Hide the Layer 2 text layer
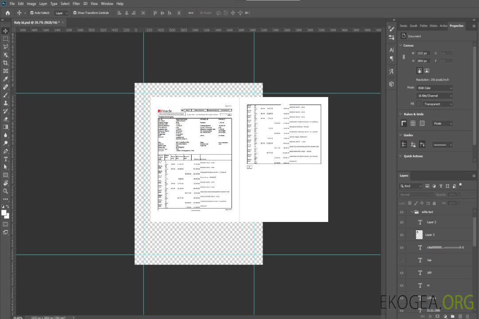479x319 pixels. click(402, 222)
